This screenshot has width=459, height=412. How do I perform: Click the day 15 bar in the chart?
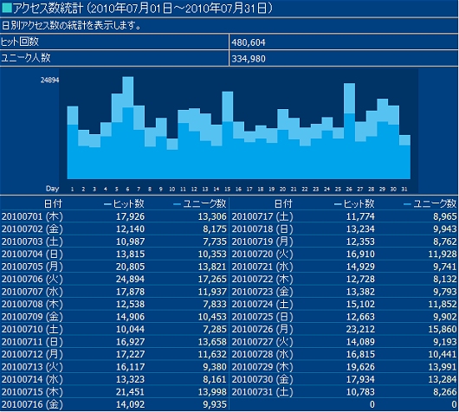coord(228,135)
